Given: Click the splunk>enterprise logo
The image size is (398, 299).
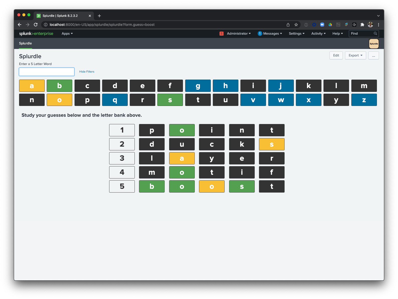Looking at the screenshot, I should tap(36, 34).
